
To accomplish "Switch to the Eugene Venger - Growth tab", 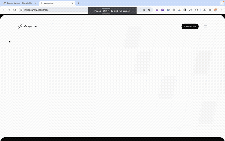I will [x=19, y=3].
